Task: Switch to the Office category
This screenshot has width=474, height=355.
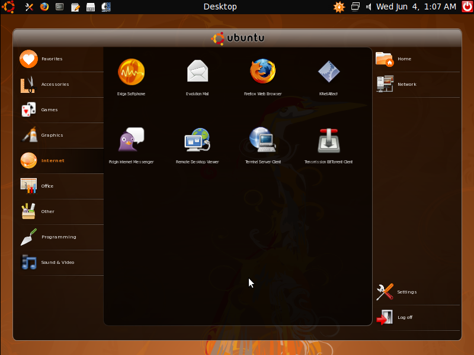Action: 62,186
